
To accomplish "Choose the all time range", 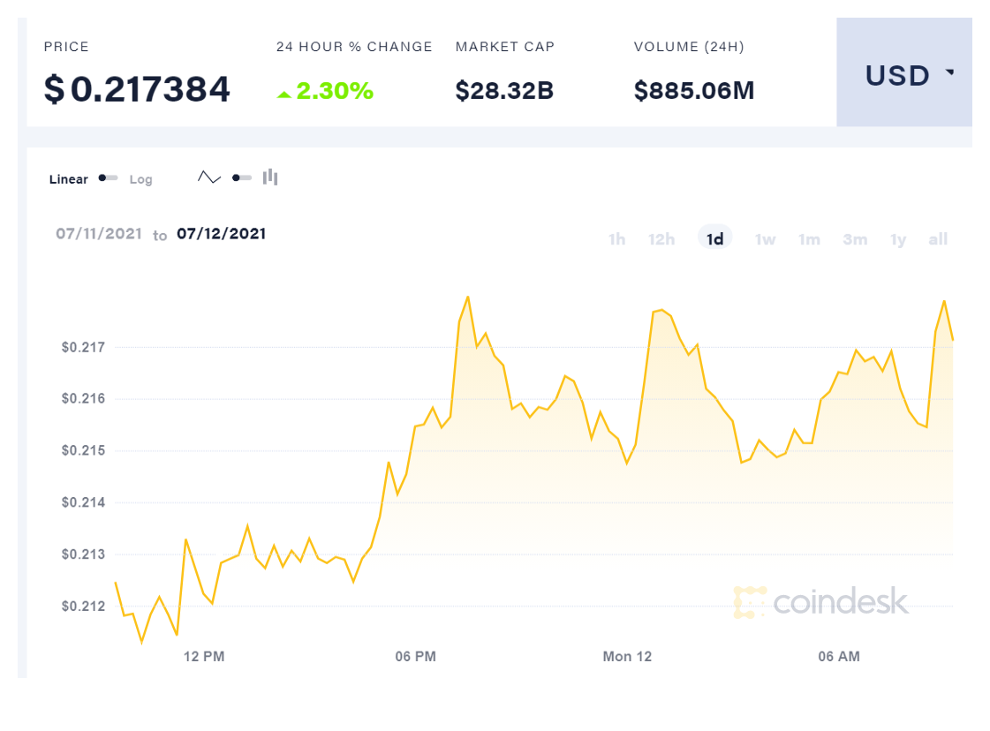I will coord(938,239).
